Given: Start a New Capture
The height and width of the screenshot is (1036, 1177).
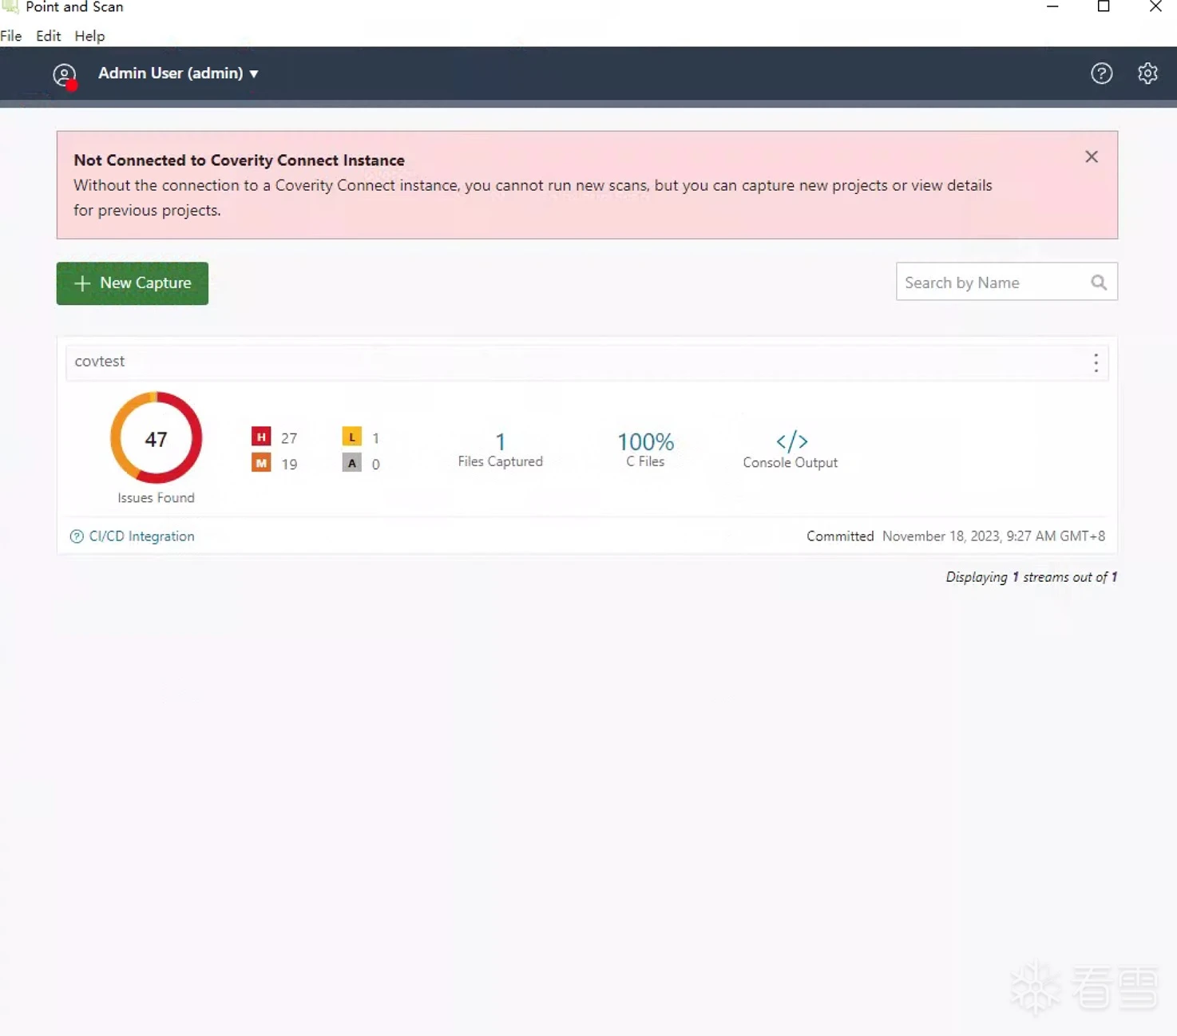Looking at the screenshot, I should (133, 283).
